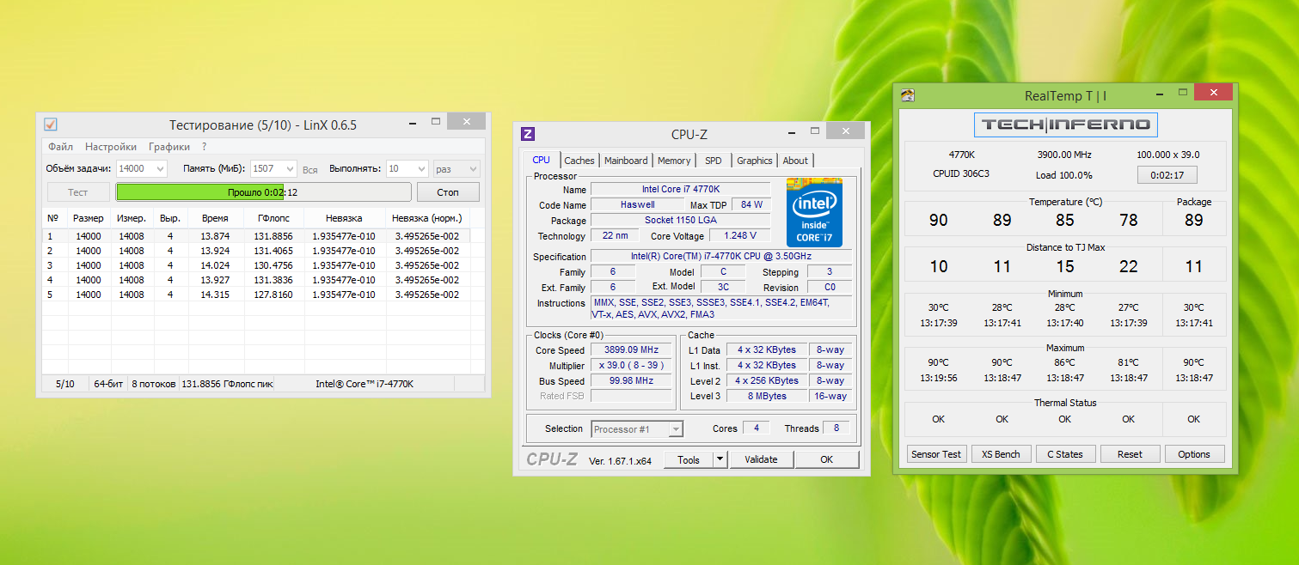
Task: Expand the Память (МиБ) dropdown in LinX
Action: (290, 169)
